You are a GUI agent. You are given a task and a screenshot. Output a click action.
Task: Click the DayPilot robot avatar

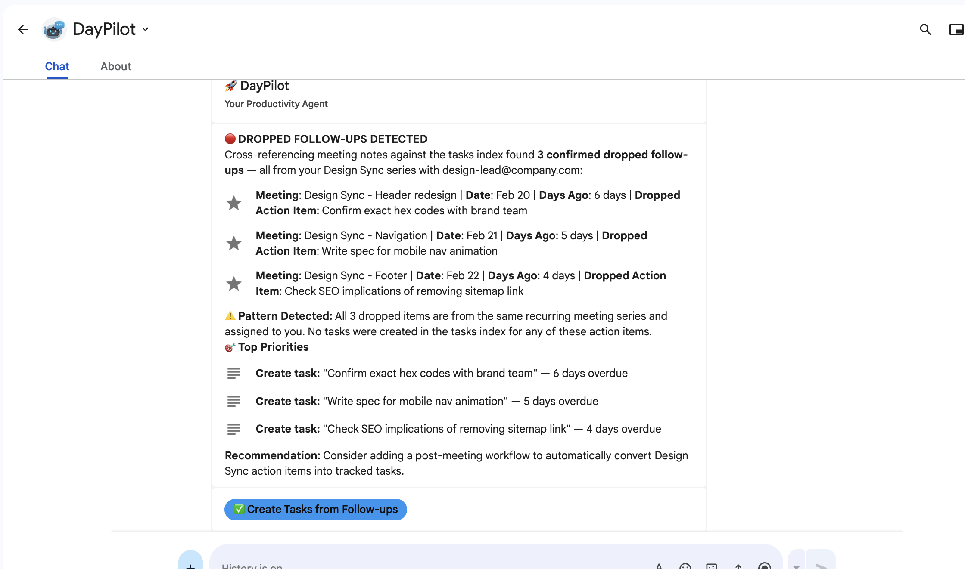(x=54, y=29)
